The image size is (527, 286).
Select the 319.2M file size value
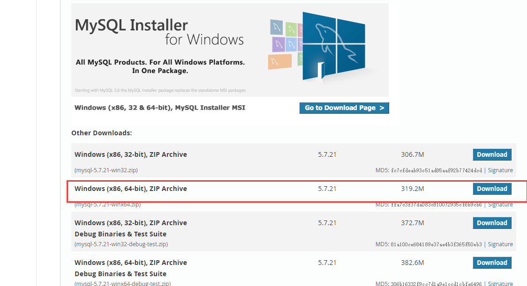[413, 189]
